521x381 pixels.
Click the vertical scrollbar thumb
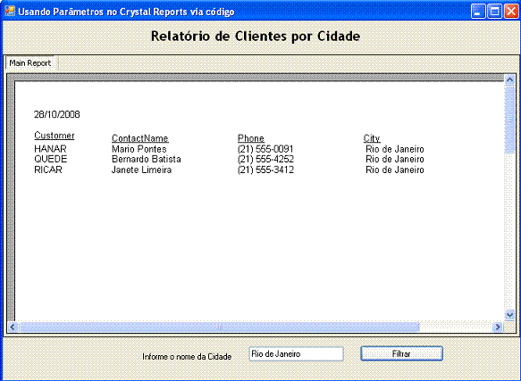pos(509,120)
